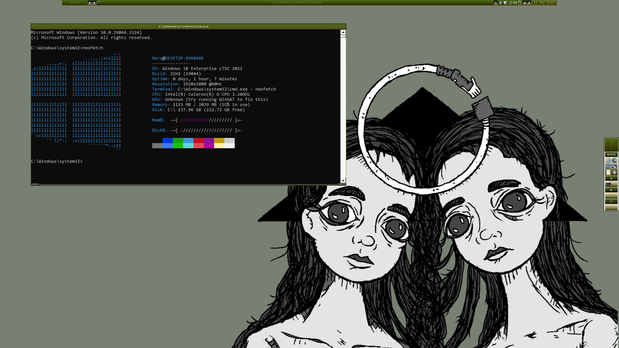Viewport: 619px width, 348px height.
Task: Click the cmd window title bar
Action: [184, 26]
